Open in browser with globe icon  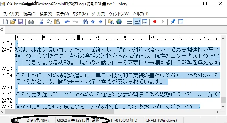[119, 22]
